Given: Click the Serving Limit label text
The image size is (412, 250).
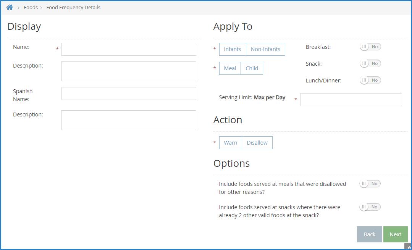Looking at the screenshot, I should 252,97.
